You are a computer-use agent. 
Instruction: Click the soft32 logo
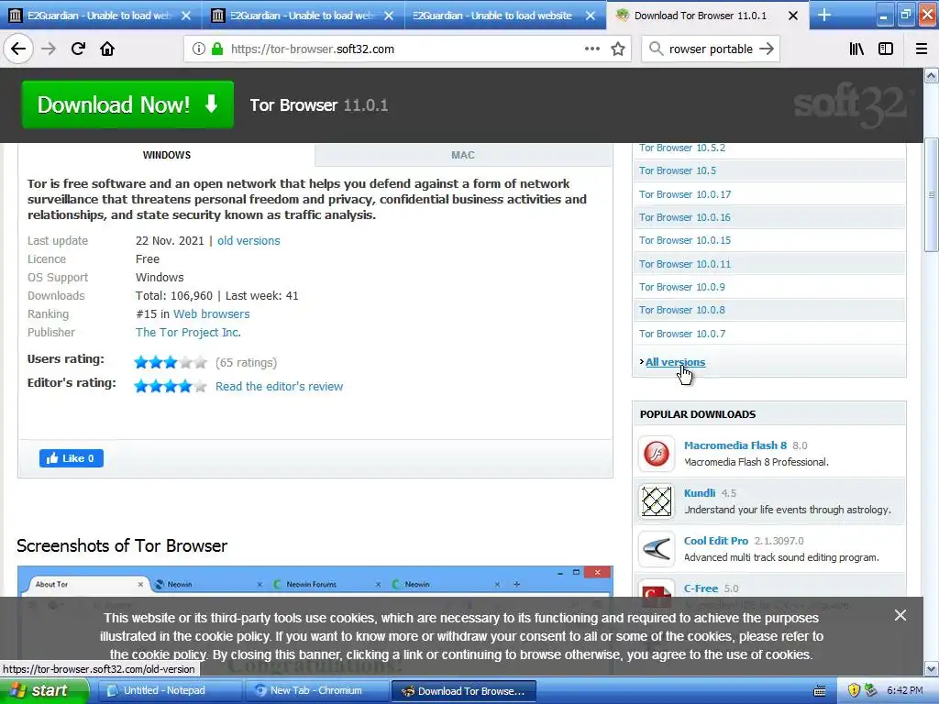click(853, 105)
